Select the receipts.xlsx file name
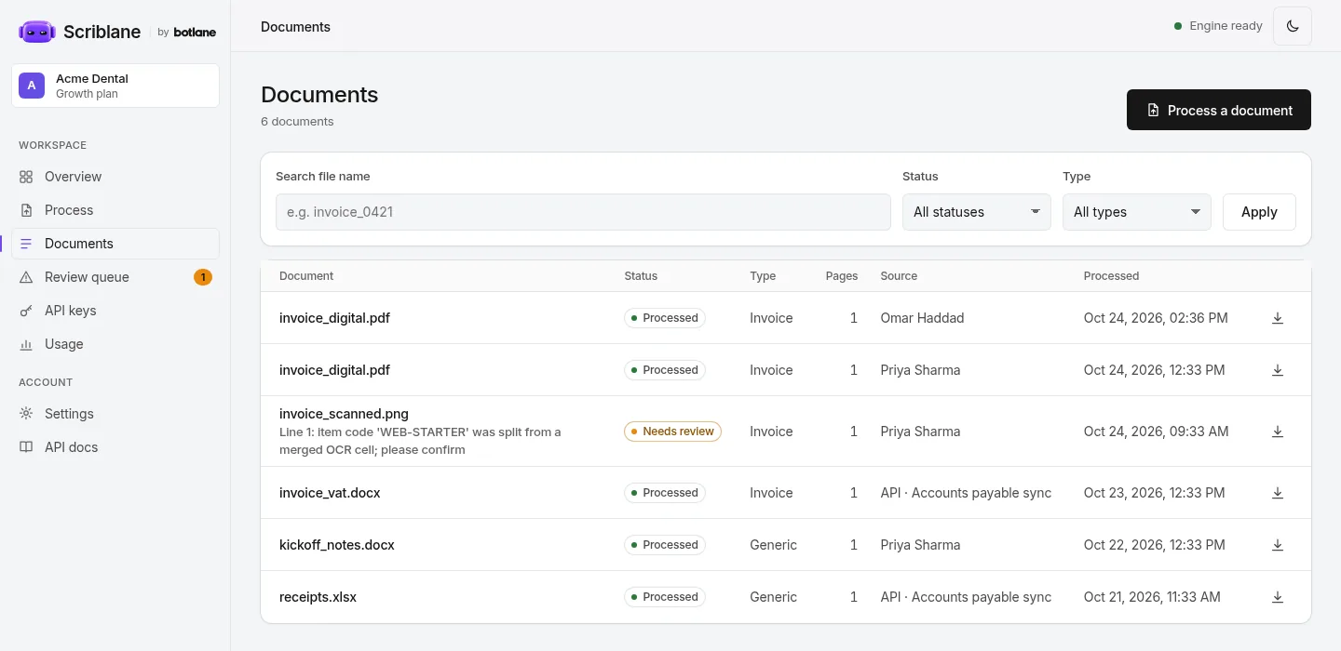The height and width of the screenshot is (651, 1341). pyautogui.click(x=318, y=597)
